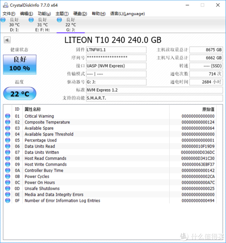Click raw value 00000000000494
226x243 pixels.
(198, 201)
